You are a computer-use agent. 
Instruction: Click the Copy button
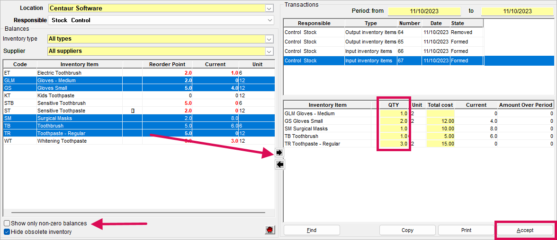tap(407, 230)
